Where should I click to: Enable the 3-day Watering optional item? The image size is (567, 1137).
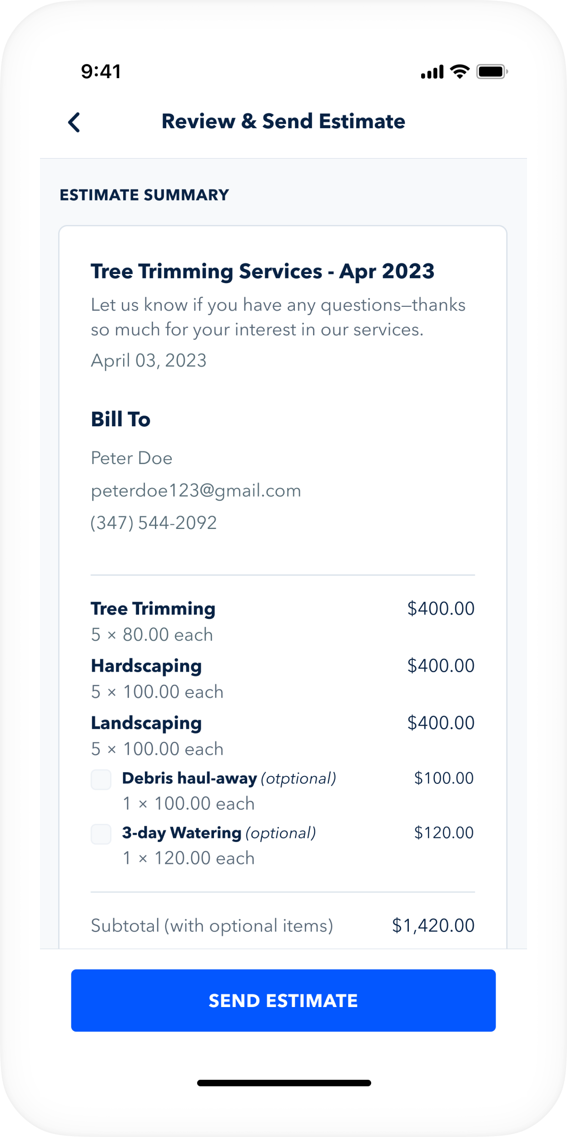101,834
